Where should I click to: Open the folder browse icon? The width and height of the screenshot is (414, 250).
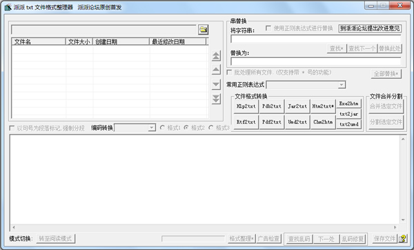pos(203,30)
